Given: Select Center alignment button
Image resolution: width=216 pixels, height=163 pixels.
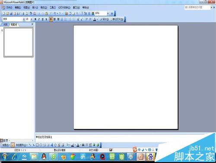Looking at the screenshot, I should (x=54, y=19).
